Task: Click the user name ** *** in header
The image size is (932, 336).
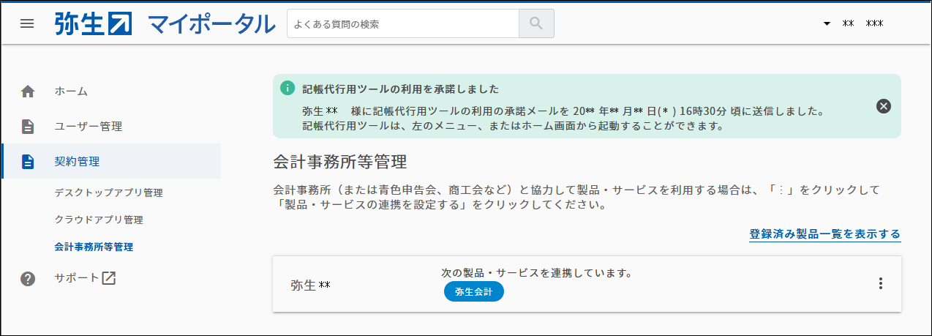Action: click(863, 23)
